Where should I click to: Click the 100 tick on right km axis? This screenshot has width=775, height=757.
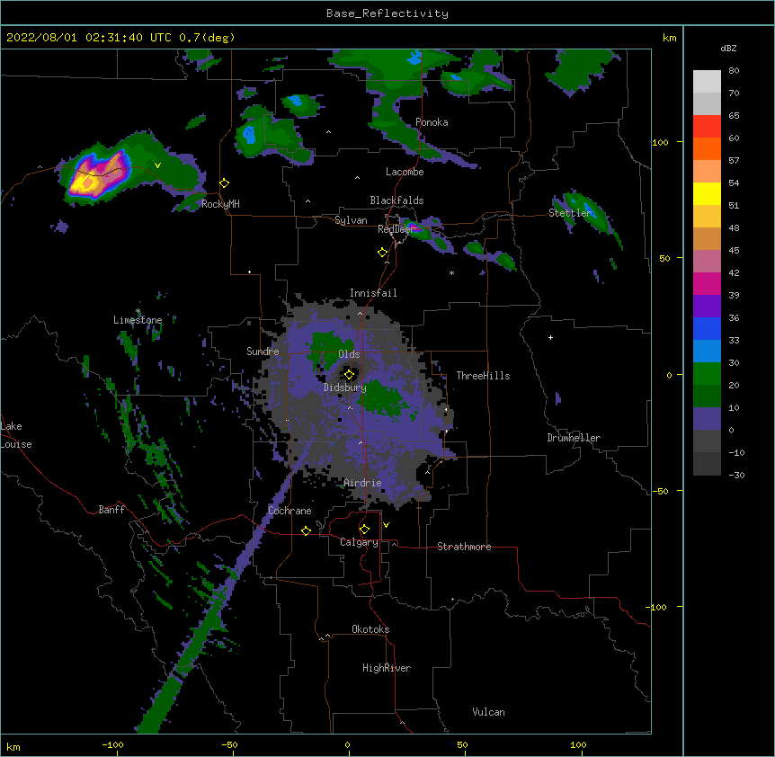[660, 142]
